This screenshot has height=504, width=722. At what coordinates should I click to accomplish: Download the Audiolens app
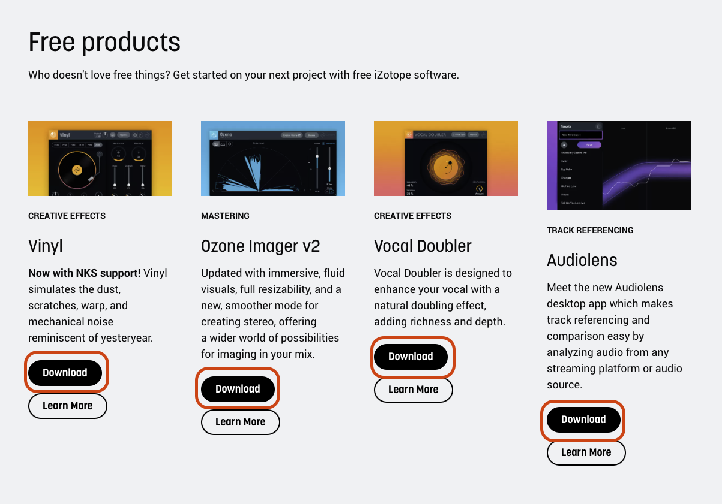[583, 420]
